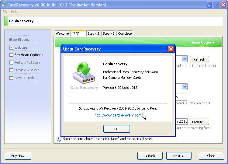Screen dimensions: 228x164
Task: Click the Step Status heading
Action: click(19, 40)
